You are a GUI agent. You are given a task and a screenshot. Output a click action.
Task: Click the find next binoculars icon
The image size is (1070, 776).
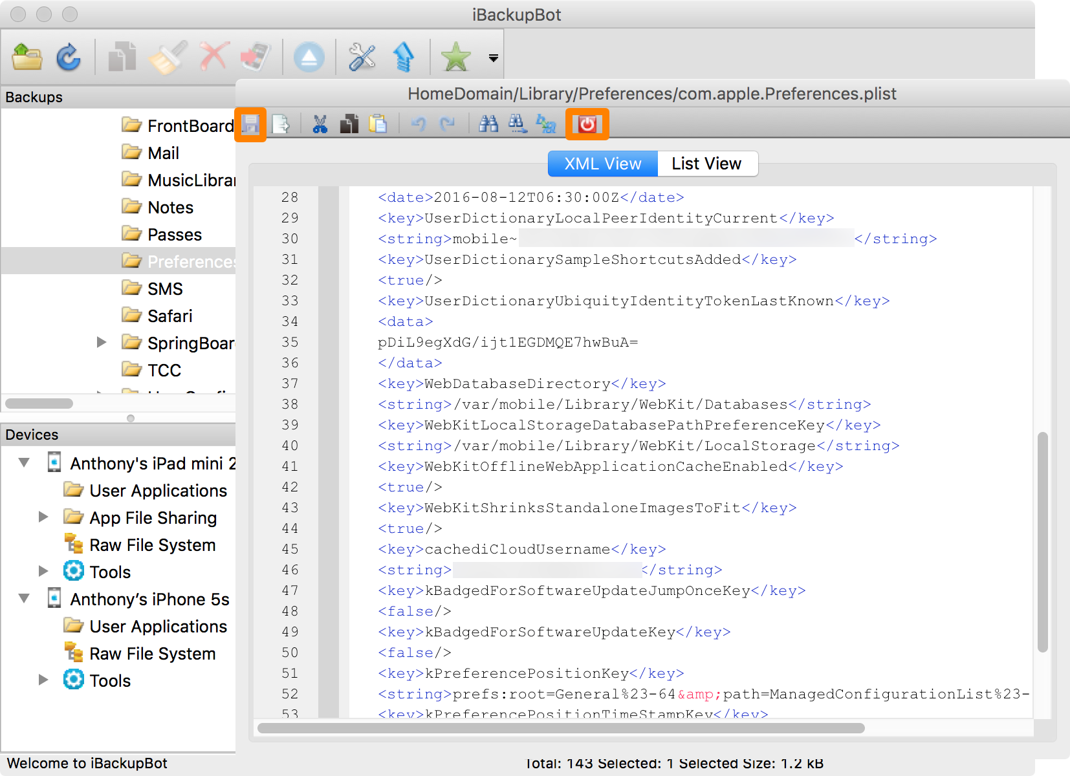point(517,124)
